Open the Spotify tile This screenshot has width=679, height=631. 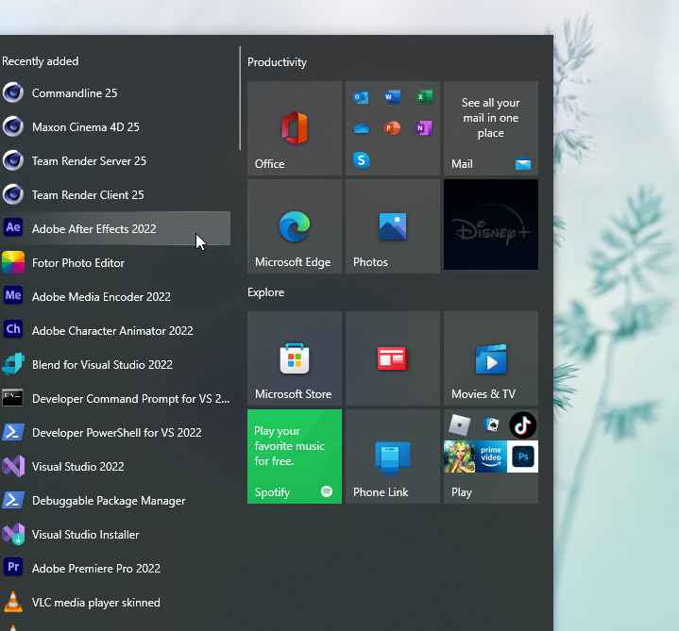point(295,457)
